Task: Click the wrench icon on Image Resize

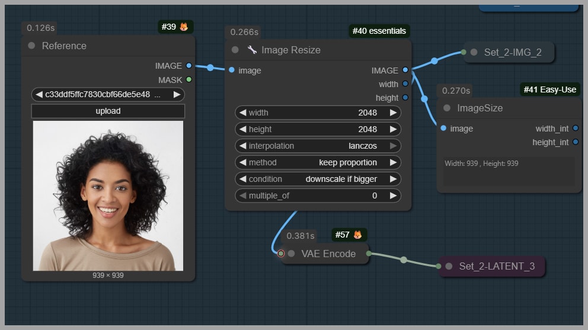Action: point(252,50)
